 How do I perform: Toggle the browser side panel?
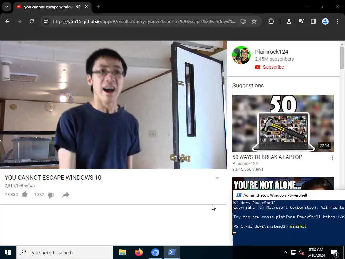pyautogui.click(x=313, y=21)
